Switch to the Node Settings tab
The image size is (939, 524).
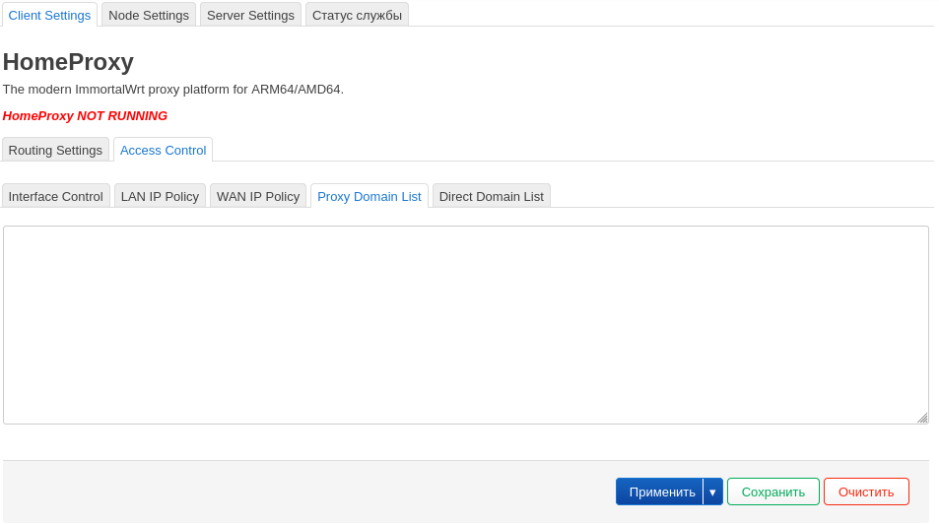pyautogui.click(x=149, y=15)
